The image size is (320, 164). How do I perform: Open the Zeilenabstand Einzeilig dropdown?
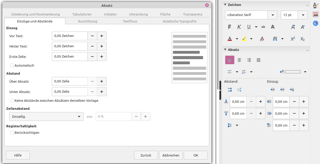(46, 116)
